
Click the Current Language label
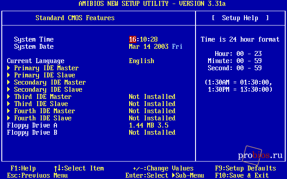tap(36, 61)
